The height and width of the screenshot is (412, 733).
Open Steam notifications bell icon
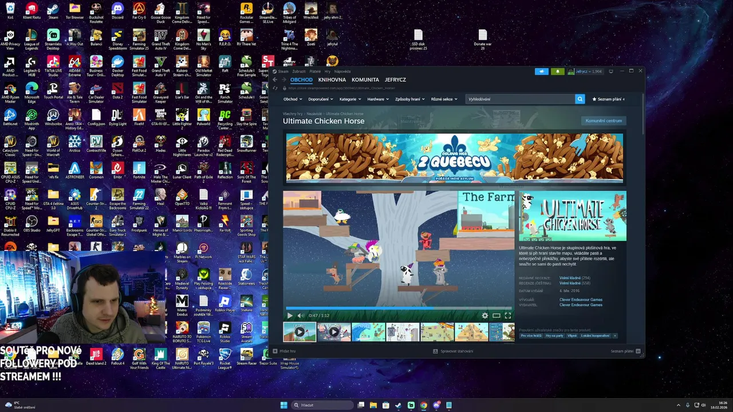point(557,72)
